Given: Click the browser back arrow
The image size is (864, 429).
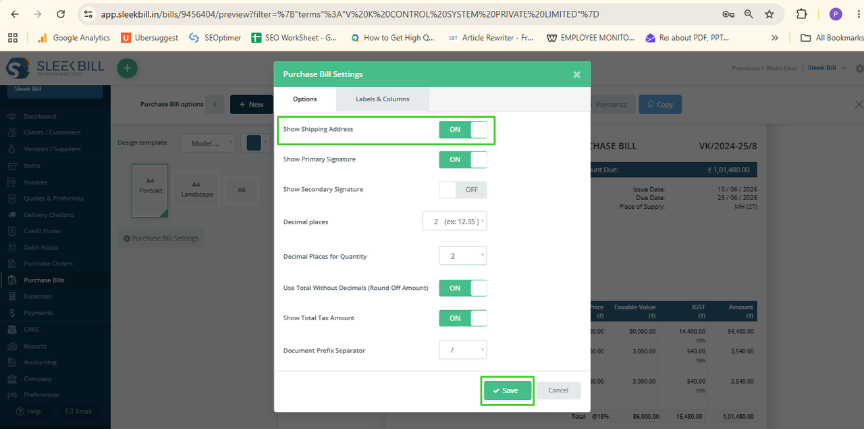Looking at the screenshot, I should (15, 14).
